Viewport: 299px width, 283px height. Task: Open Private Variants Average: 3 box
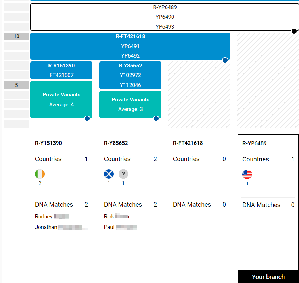(130, 104)
